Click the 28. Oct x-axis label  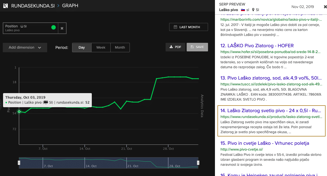click(x=168, y=149)
